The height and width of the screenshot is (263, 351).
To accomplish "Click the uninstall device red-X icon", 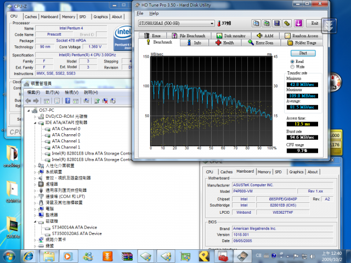I will (x=105, y=101).
